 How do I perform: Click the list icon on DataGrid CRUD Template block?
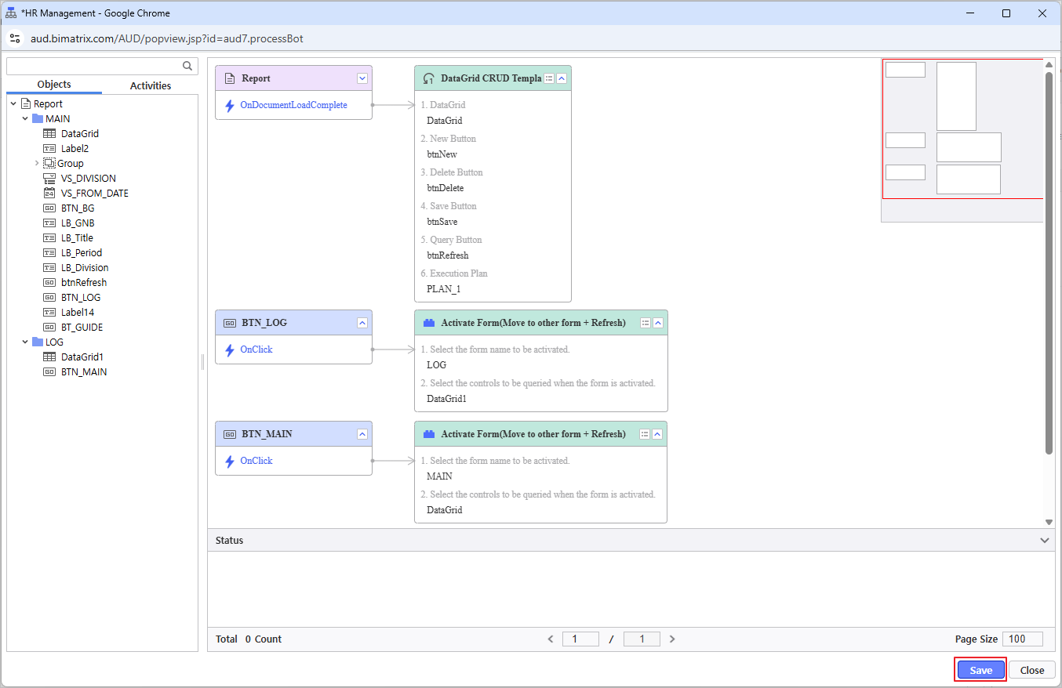tap(549, 78)
